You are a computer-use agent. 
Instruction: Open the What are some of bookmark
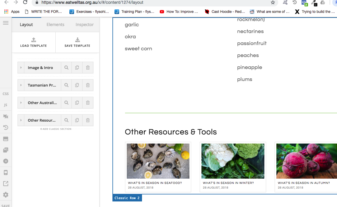270,12
